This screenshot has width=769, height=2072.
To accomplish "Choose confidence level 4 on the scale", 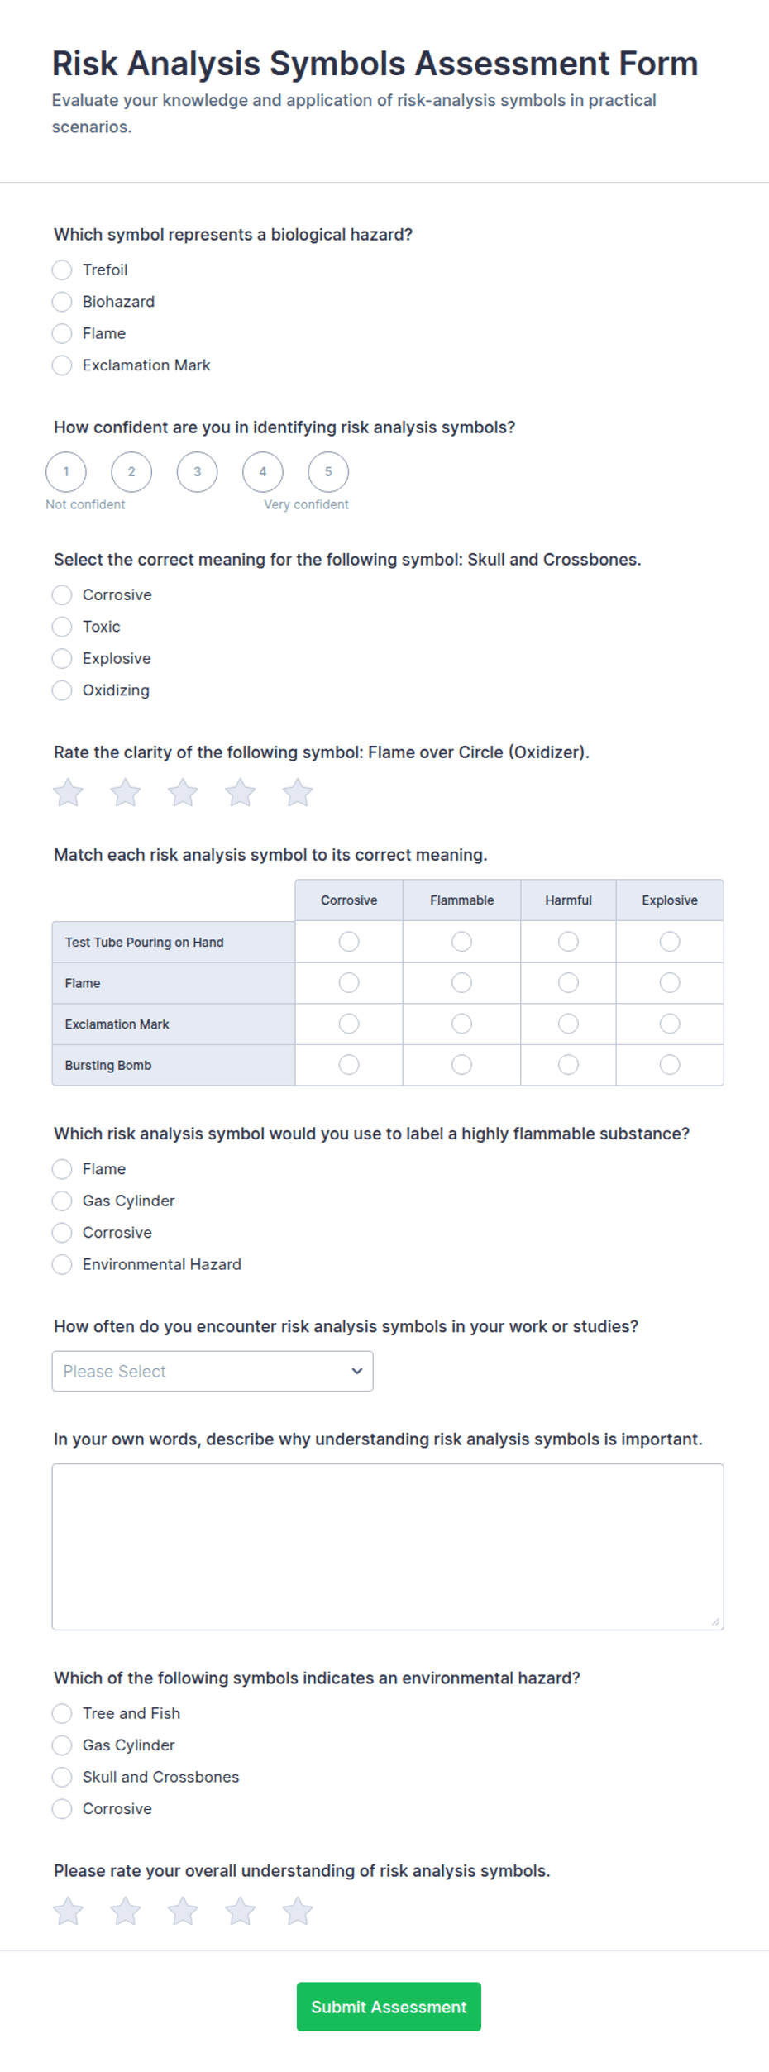I will [x=263, y=472].
